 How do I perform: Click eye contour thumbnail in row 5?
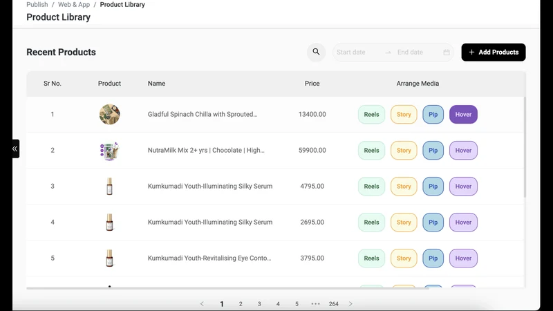(x=109, y=258)
